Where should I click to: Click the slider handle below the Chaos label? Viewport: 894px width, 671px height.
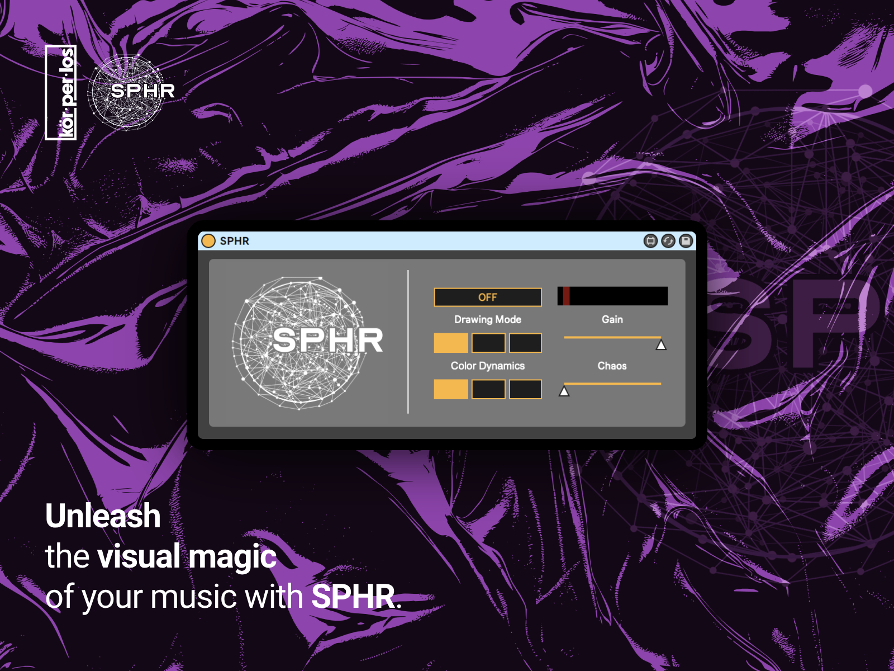point(564,391)
